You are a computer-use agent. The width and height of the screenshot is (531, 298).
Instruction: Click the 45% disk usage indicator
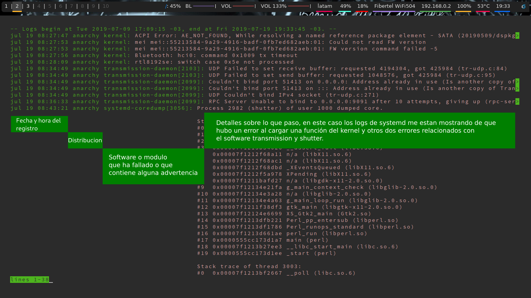[173, 6]
